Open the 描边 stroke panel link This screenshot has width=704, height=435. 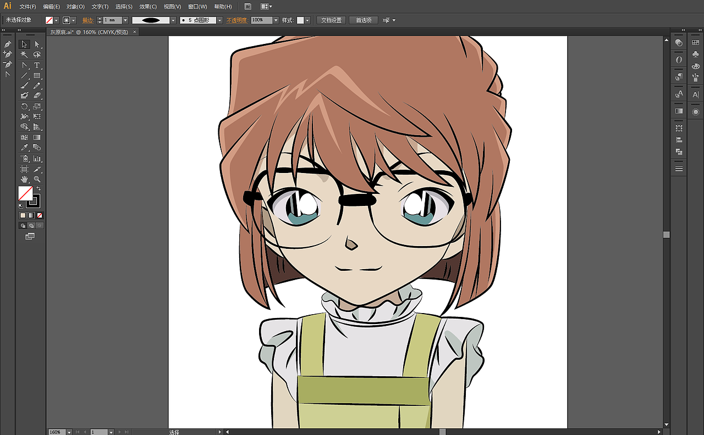87,20
